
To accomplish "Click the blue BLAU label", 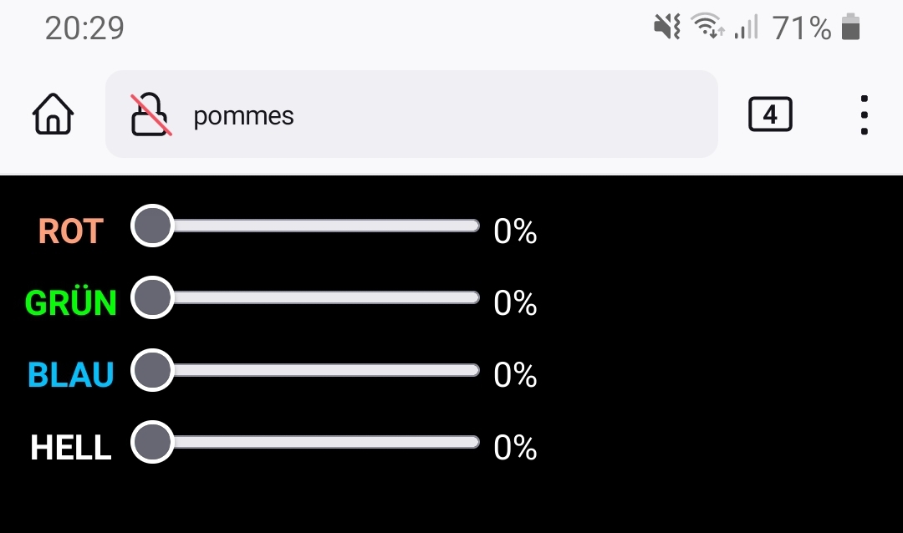I will coord(71,376).
